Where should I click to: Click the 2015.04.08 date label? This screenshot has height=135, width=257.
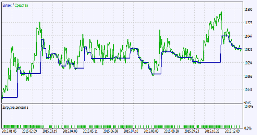[70, 131]
